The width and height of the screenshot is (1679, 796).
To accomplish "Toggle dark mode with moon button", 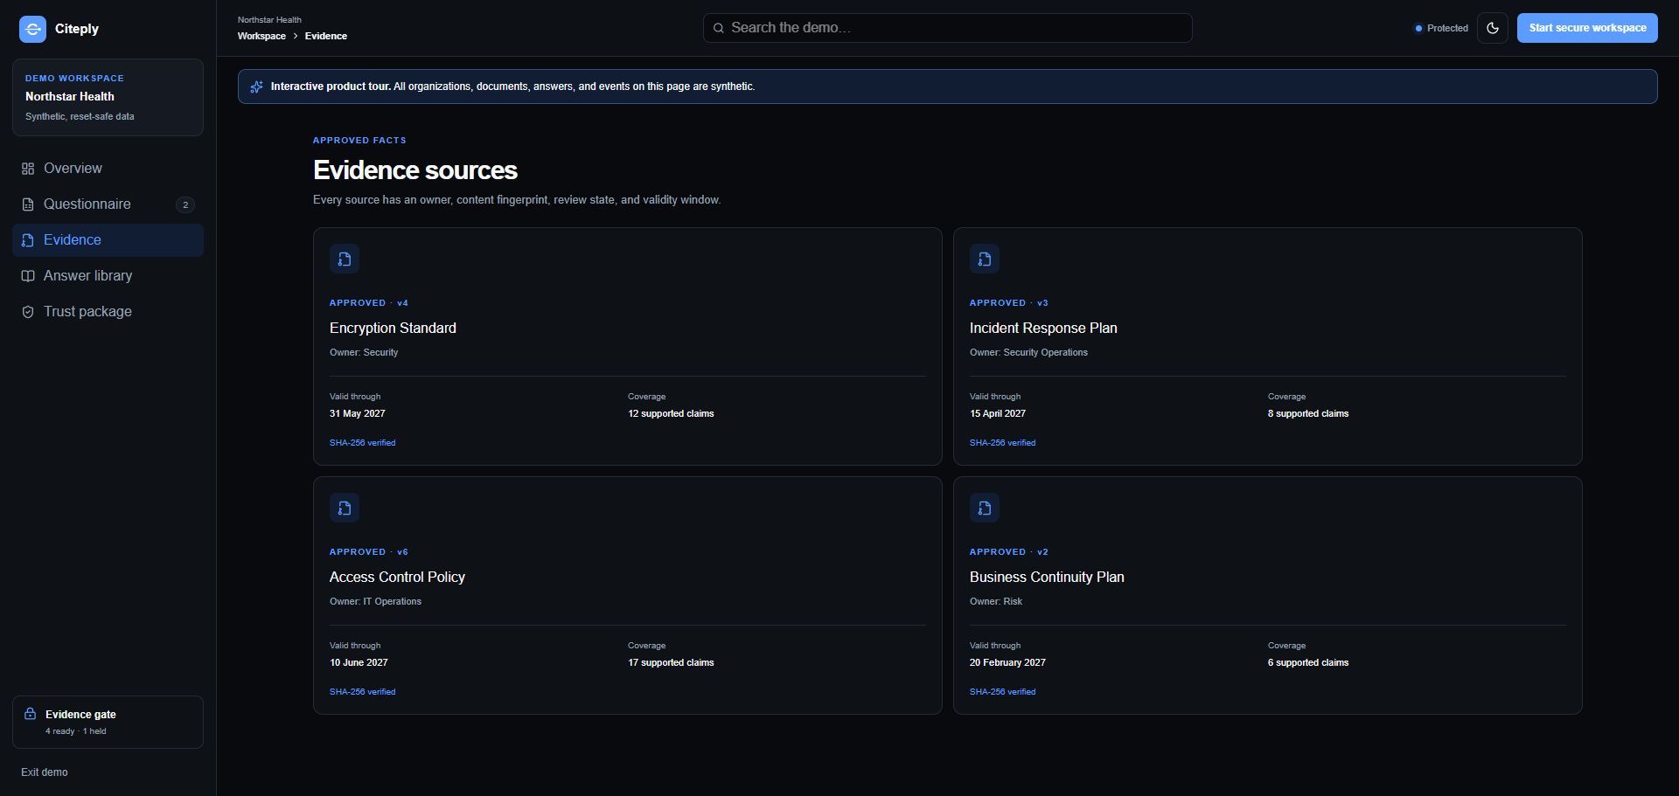I will [1493, 28].
